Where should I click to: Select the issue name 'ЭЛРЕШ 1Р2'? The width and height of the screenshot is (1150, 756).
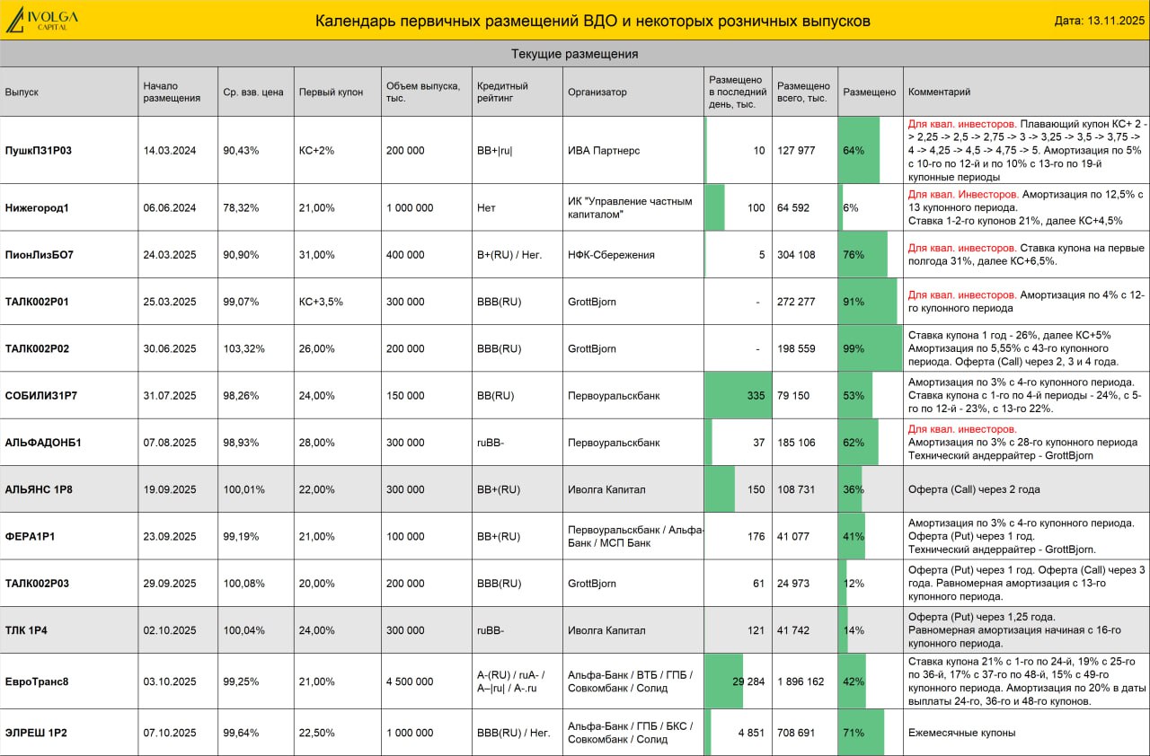click(x=36, y=733)
